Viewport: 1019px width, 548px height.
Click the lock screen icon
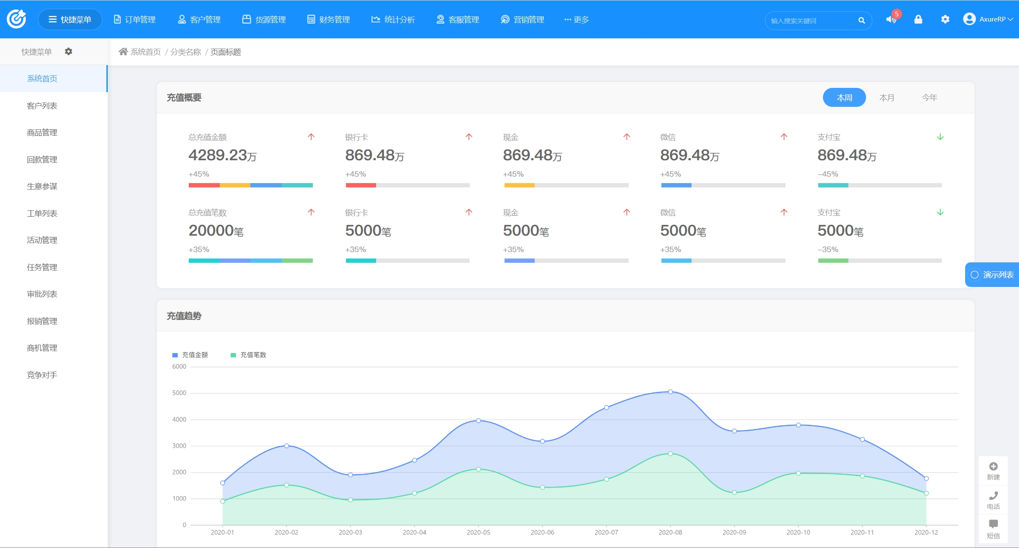(x=918, y=19)
